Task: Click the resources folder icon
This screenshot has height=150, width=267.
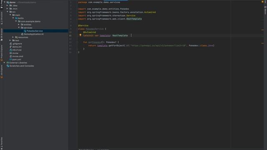Action: [x=16, y=37]
